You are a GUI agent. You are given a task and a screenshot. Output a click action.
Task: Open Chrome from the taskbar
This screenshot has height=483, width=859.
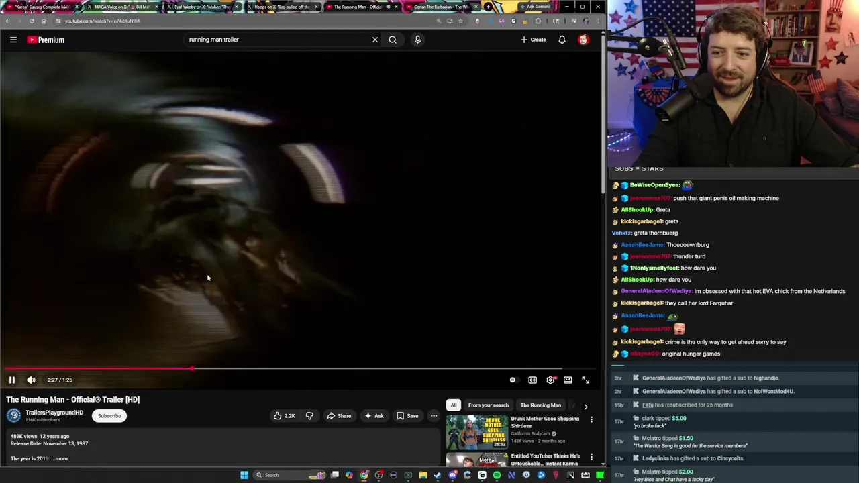click(x=364, y=475)
